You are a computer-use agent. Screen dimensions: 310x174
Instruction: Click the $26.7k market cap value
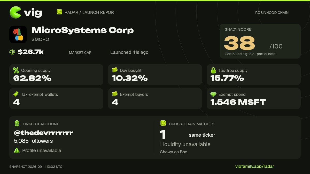click(x=31, y=52)
